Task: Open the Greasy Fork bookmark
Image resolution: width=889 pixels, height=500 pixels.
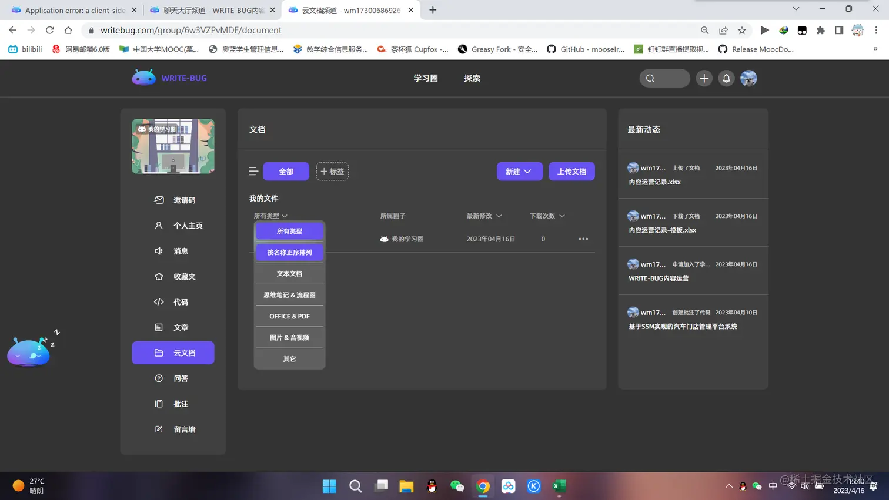Action: point(498,49)
